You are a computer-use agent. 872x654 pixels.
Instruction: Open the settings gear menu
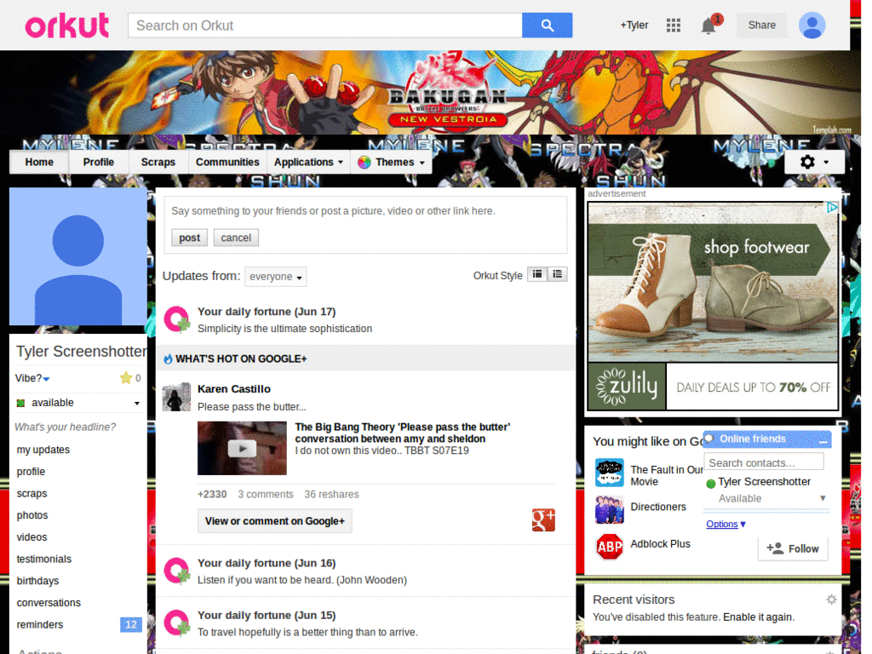click(x=814, y=162)
